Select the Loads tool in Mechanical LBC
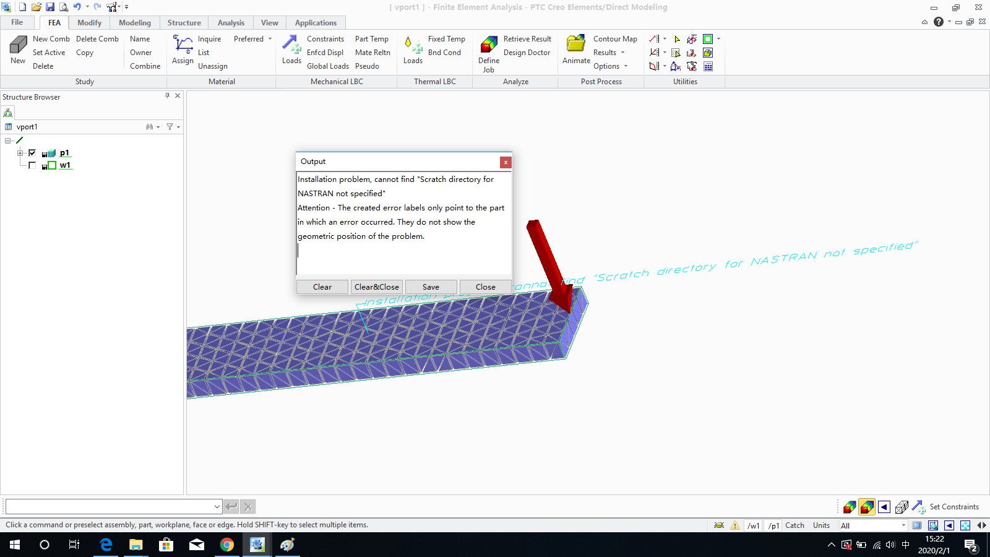Image resolution: width=990 pixels, height=557 pixels. click(x=291, y=53)
